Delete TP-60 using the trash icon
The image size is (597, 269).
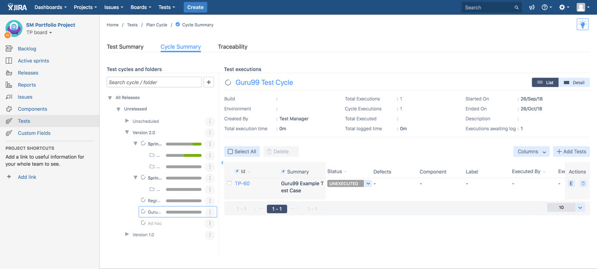tap(583, 184)
